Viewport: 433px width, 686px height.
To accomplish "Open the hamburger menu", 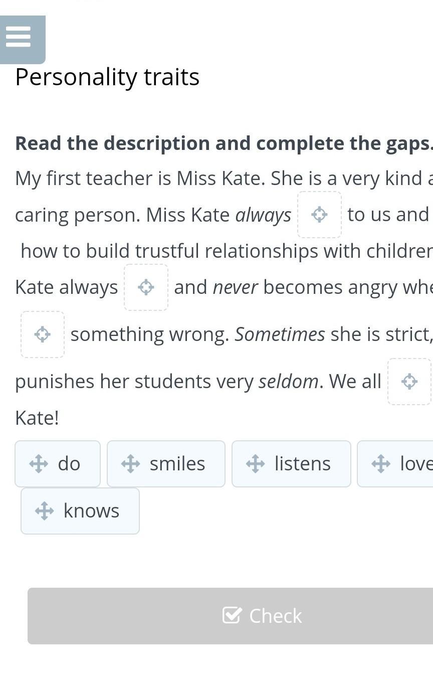I will point(19,37).
